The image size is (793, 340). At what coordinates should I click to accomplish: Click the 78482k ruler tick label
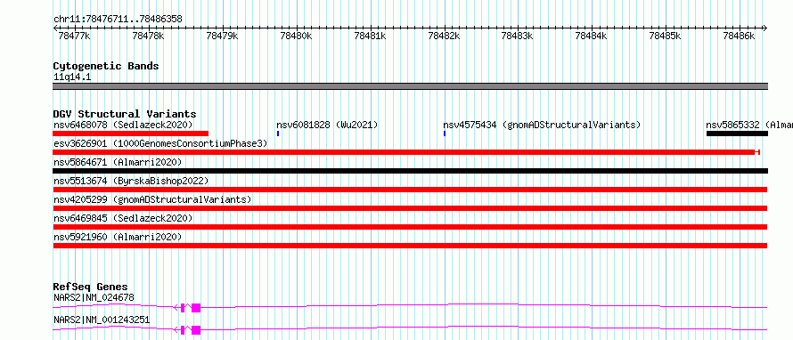click(444, 36)
